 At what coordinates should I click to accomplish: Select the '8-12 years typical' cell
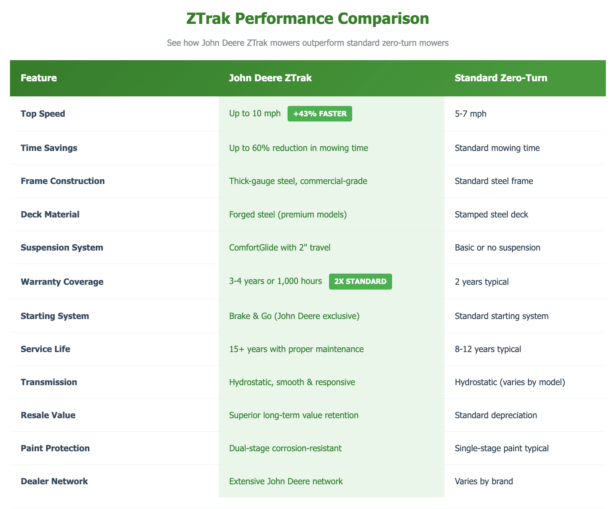(x=488, y=349)
